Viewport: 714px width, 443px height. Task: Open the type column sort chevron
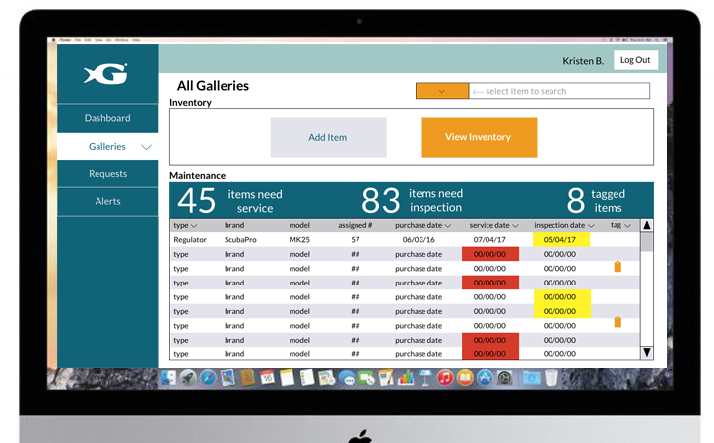(194, 226)
